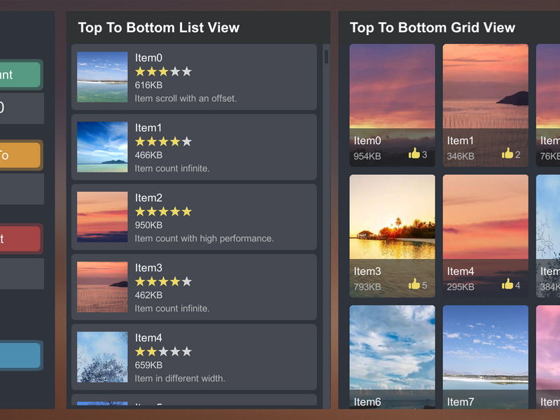
Task: Click the thumbs-up icon on grid Item0
Action: pyautogui.click(x=414, y=153)
